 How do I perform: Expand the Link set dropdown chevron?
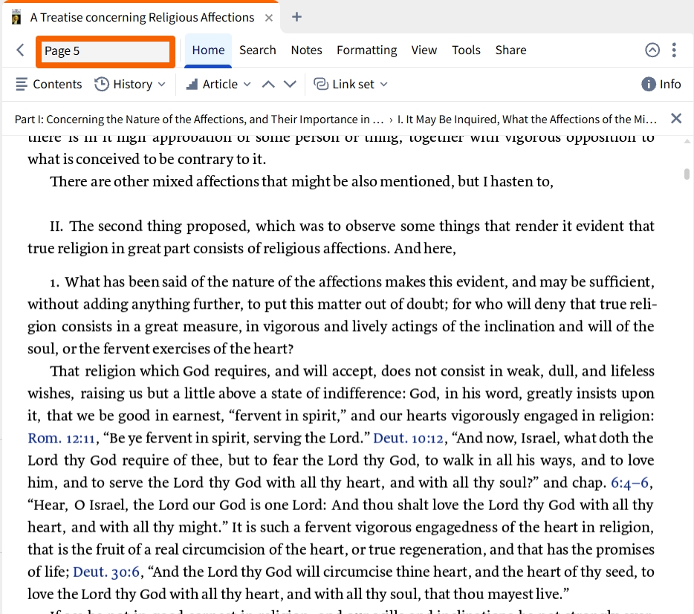coord(383,84)
